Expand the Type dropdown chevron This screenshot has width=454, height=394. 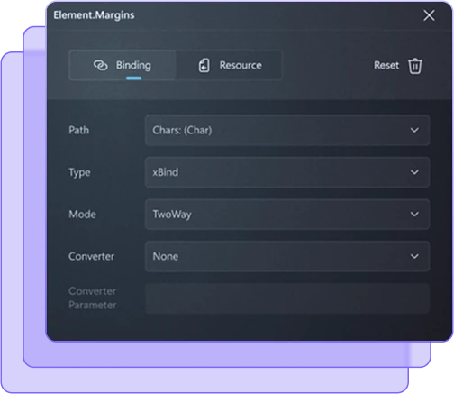tap(414, 172)
